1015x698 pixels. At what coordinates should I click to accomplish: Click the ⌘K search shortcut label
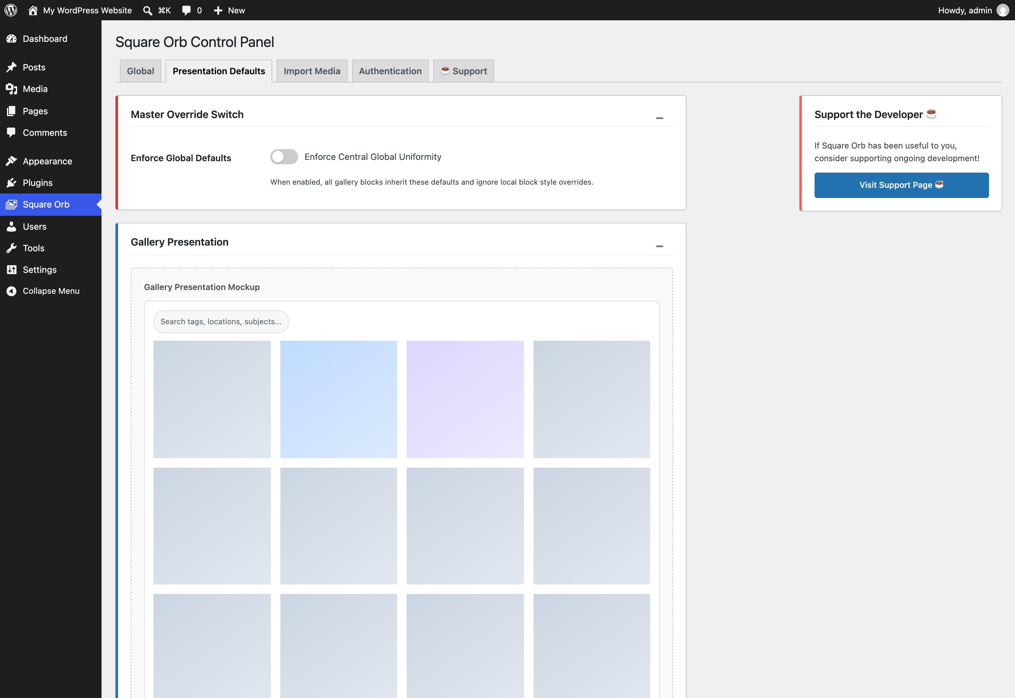tap(164, 10)
